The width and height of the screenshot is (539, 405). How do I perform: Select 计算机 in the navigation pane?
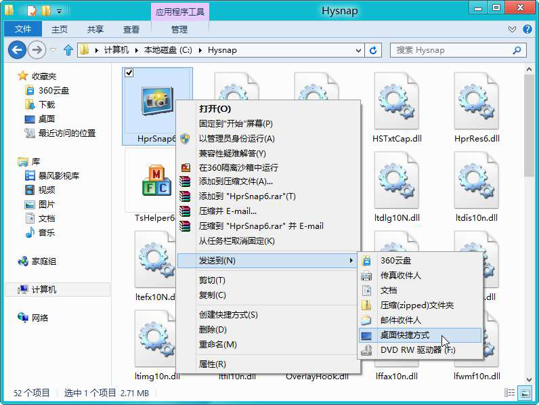(x=58, y=289)
